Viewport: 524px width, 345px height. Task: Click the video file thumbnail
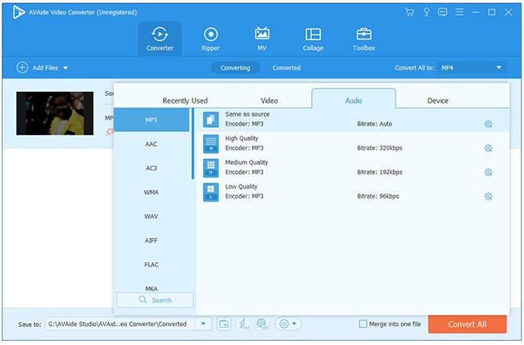(55, 113)
